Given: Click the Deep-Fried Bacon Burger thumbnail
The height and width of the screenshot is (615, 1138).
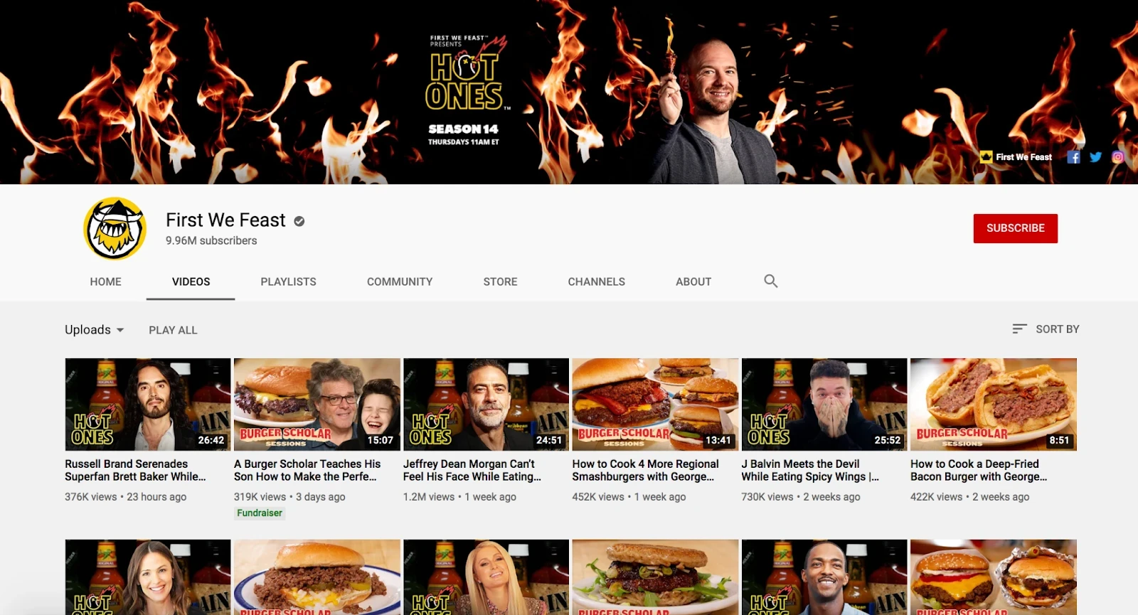Looking at the screenshot, I should pyautogui.click(x=993, y=405).
